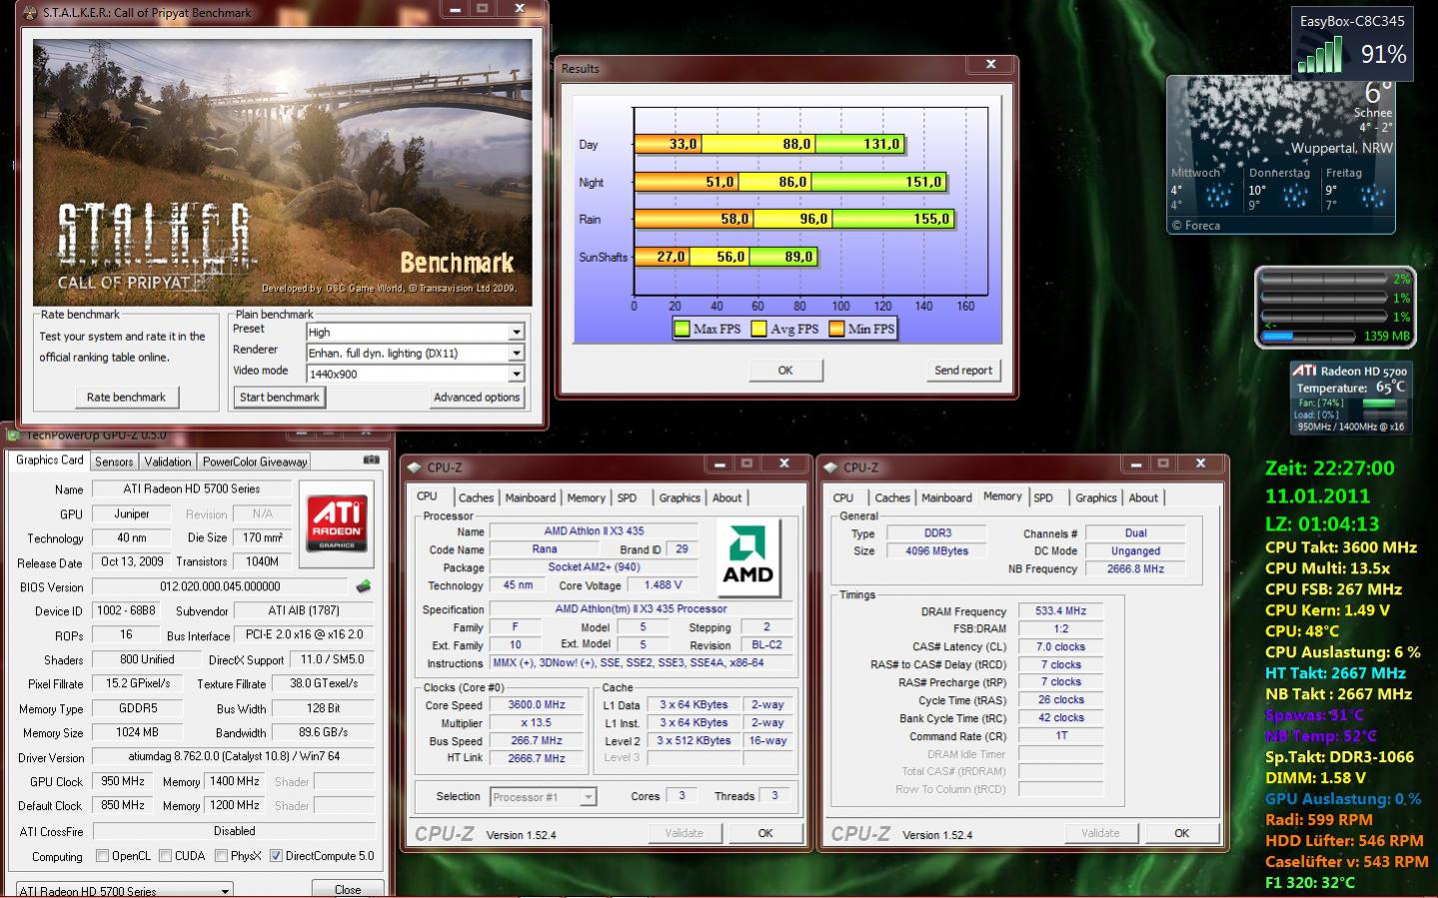The image size is (1438, 898).
Task: Toggle the PhysX checkbox in GPU-Z
Action: click(x=221, y=855)
